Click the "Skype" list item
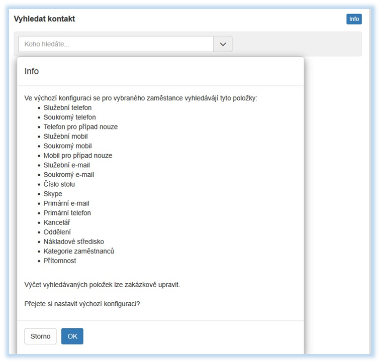The width and height of the screenshot is (380, 363). click(53, 194)
